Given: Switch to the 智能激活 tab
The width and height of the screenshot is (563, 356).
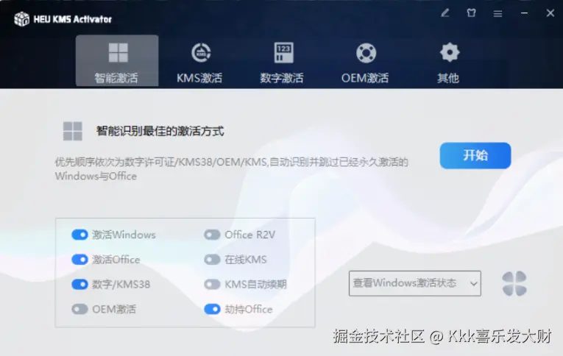Looking at the screenshot, I should [117, 60].
